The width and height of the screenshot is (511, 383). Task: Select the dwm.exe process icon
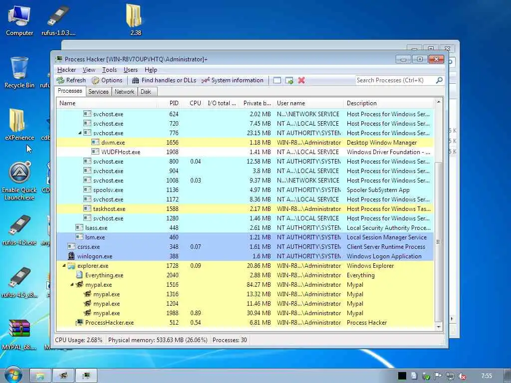coord(95,142)
